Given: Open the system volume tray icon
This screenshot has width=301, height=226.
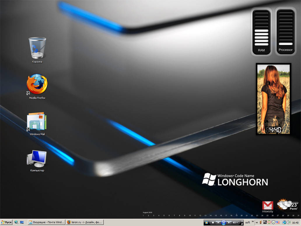Looking at the screenshot, I should click(x=288, y=222).
